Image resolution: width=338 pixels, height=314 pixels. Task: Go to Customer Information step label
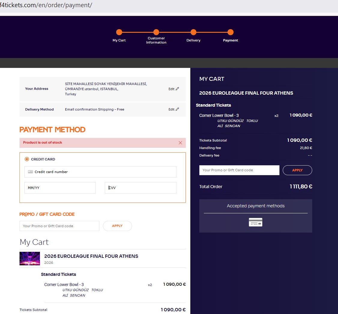click(x=156, y=40)
